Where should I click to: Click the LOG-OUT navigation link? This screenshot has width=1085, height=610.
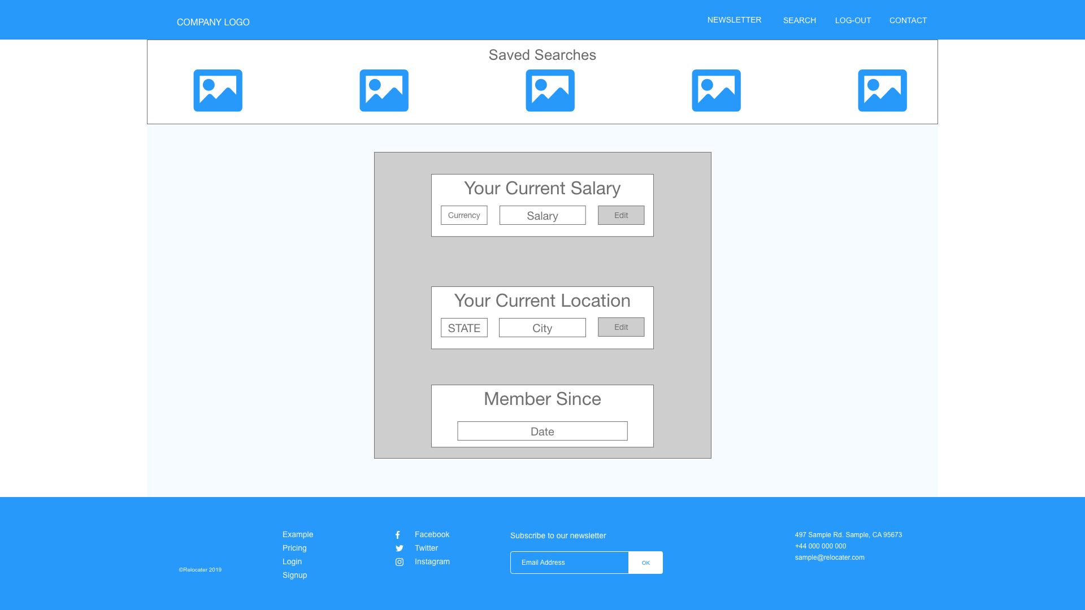click(853, 20)
